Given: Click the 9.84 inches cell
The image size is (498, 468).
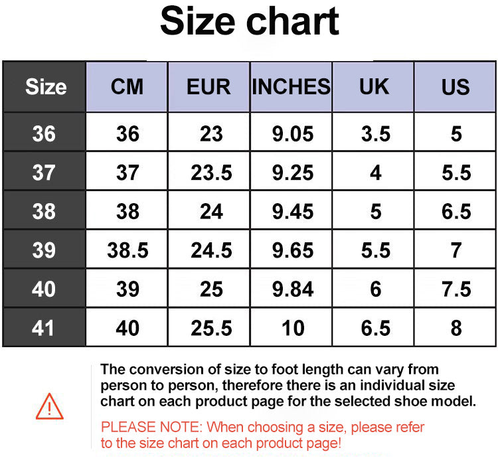Looking at the screenshot, I should (291, 288).
